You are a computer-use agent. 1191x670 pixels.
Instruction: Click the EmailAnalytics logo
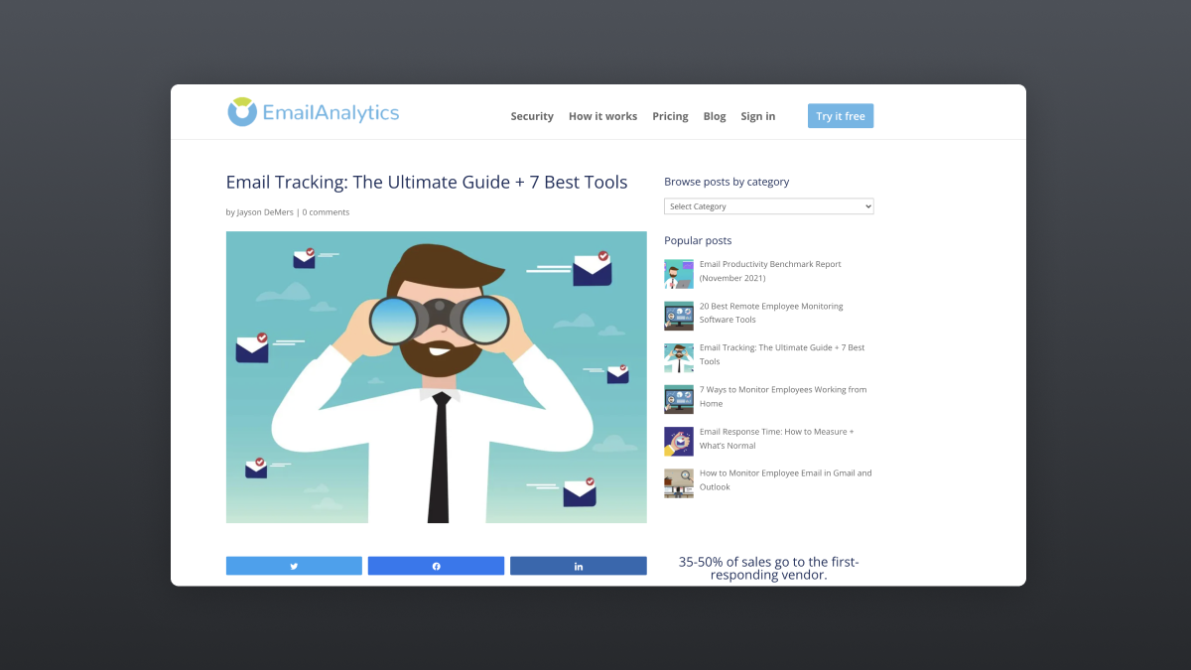314,112
